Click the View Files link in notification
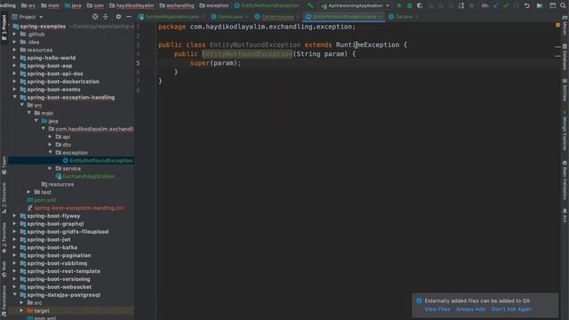569x320 pixels. tap(437, 309)
